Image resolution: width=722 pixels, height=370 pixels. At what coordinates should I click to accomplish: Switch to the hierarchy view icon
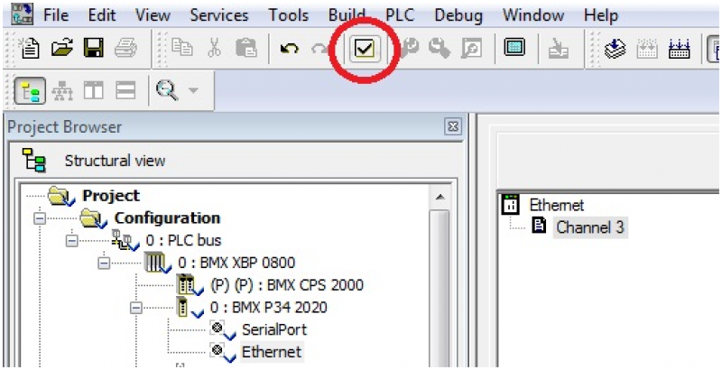(x=62, y=91)
